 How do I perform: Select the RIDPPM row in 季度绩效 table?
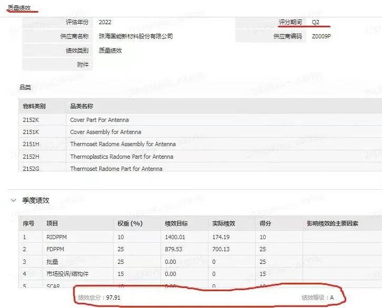coord(57,237)
